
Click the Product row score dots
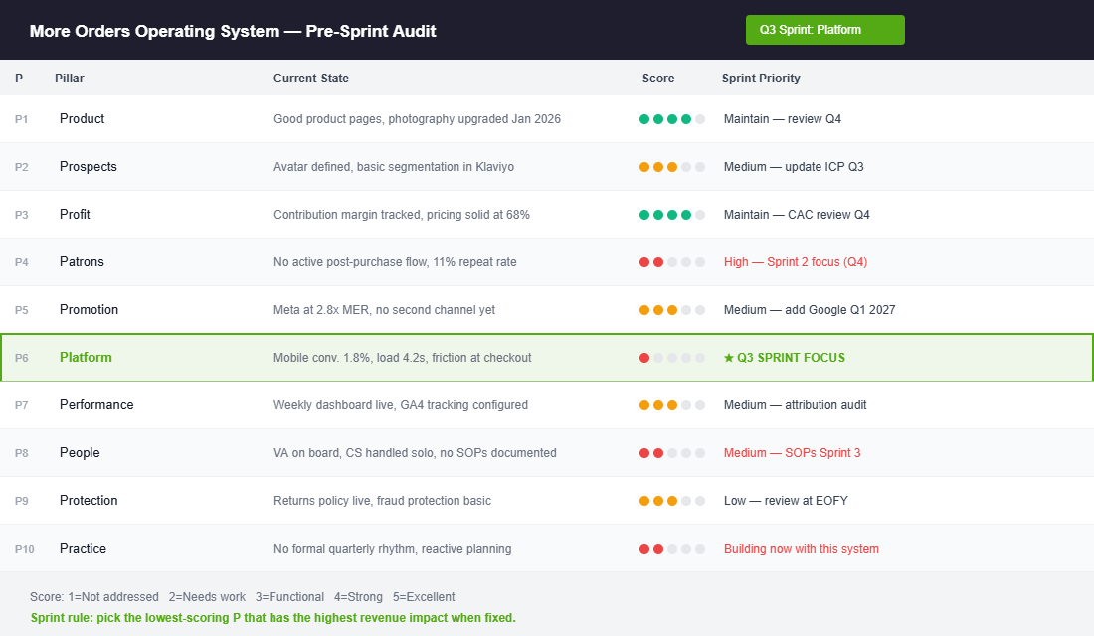coord(672,119)
